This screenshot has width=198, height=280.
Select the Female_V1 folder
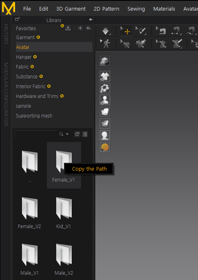click(x=64, y=165)
